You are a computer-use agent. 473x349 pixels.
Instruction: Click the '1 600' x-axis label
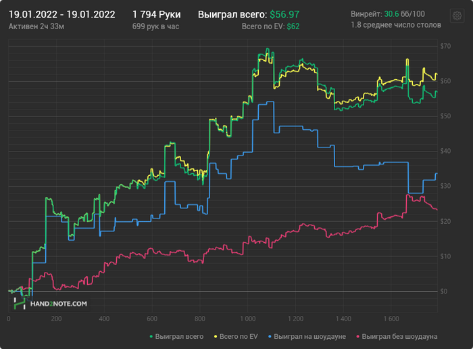point(391,319)
